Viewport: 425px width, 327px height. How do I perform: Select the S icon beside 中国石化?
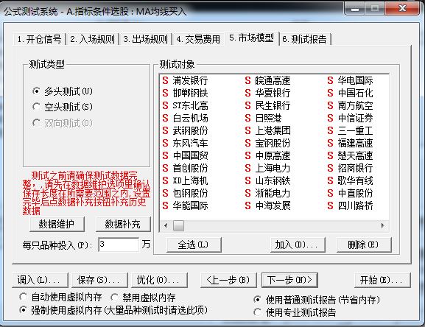pyautogui.click(x=330, y=93)
